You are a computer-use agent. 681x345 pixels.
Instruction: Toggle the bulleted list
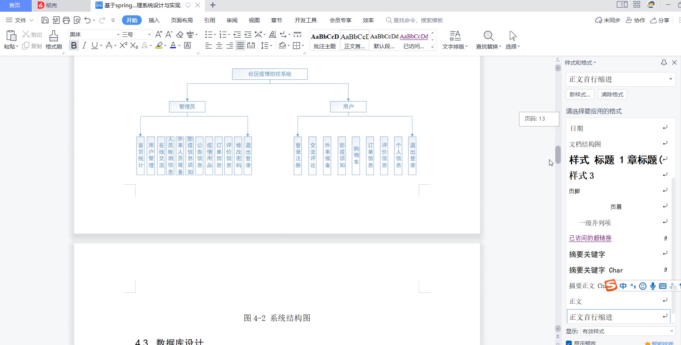click(x=209, y=34)
